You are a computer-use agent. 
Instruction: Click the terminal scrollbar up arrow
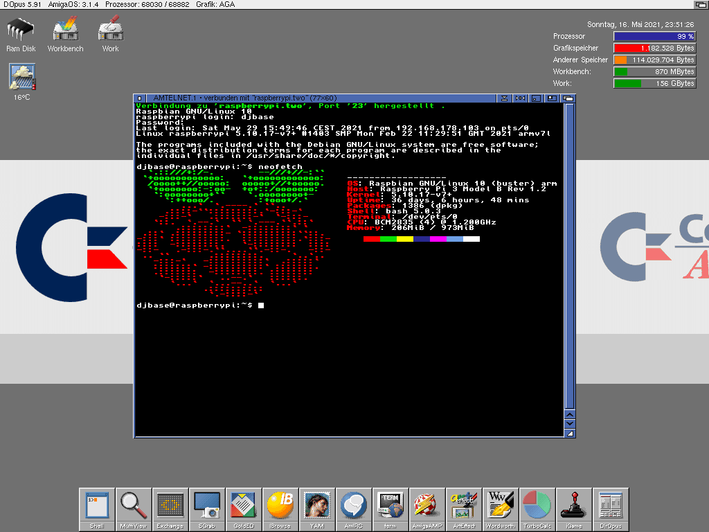click(x=570, y=415)
